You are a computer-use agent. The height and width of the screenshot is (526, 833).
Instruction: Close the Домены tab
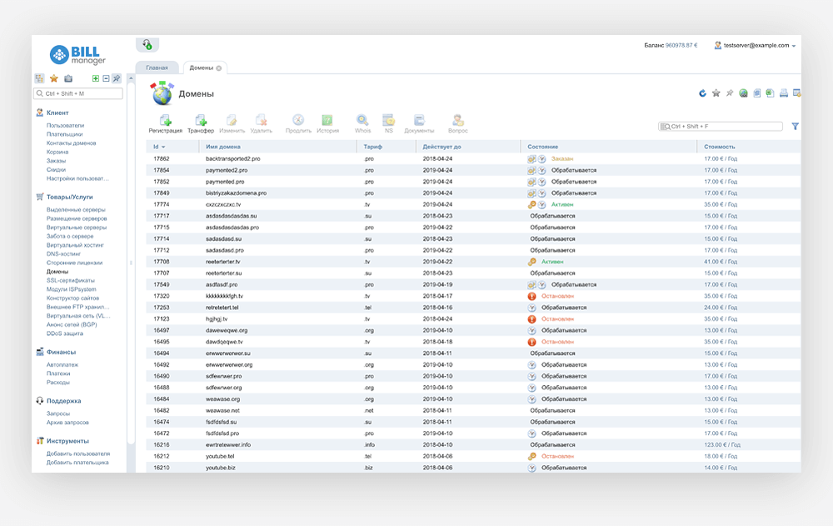[x=219, y=68]
